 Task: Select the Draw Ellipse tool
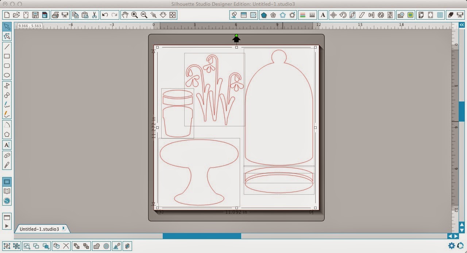pos(7,75)
